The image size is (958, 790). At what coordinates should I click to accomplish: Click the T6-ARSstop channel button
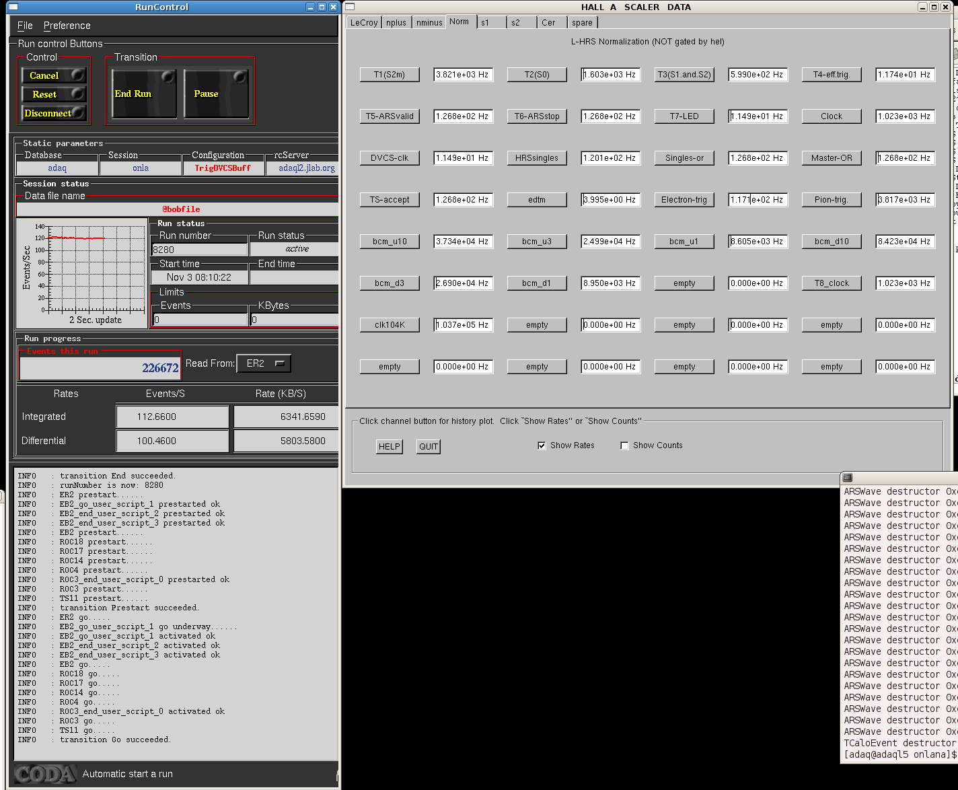537,116
